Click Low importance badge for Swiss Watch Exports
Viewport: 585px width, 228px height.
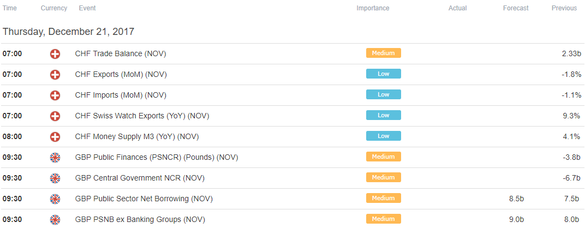point(384,115)
